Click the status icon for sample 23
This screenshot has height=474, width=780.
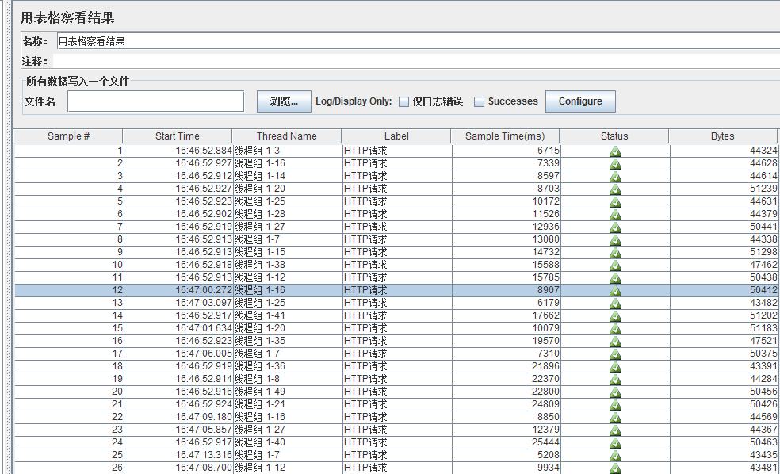tap(615, 430)
